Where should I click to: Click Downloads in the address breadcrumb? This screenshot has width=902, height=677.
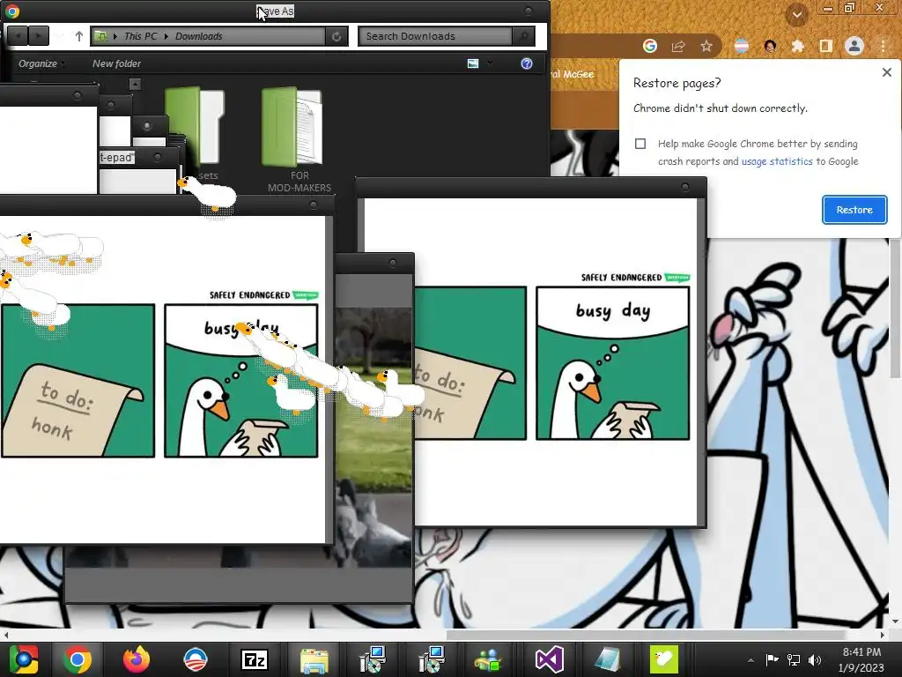click(198, 36)
